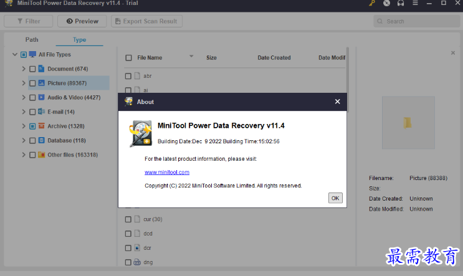Sort by Date Modified column header

(332, 58)
